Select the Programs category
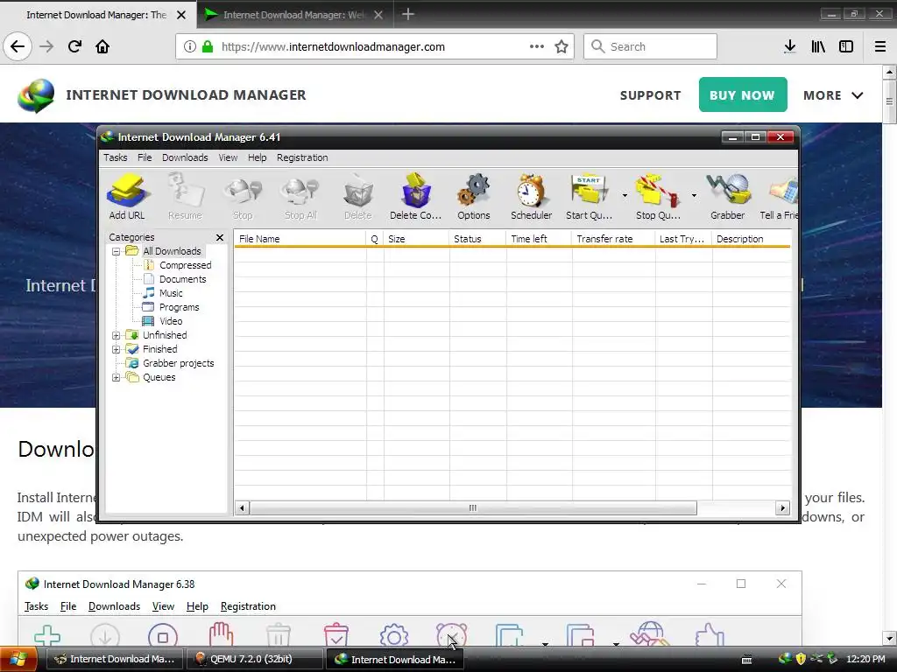This screenshot has width=897, height=672. click(179, 307)
